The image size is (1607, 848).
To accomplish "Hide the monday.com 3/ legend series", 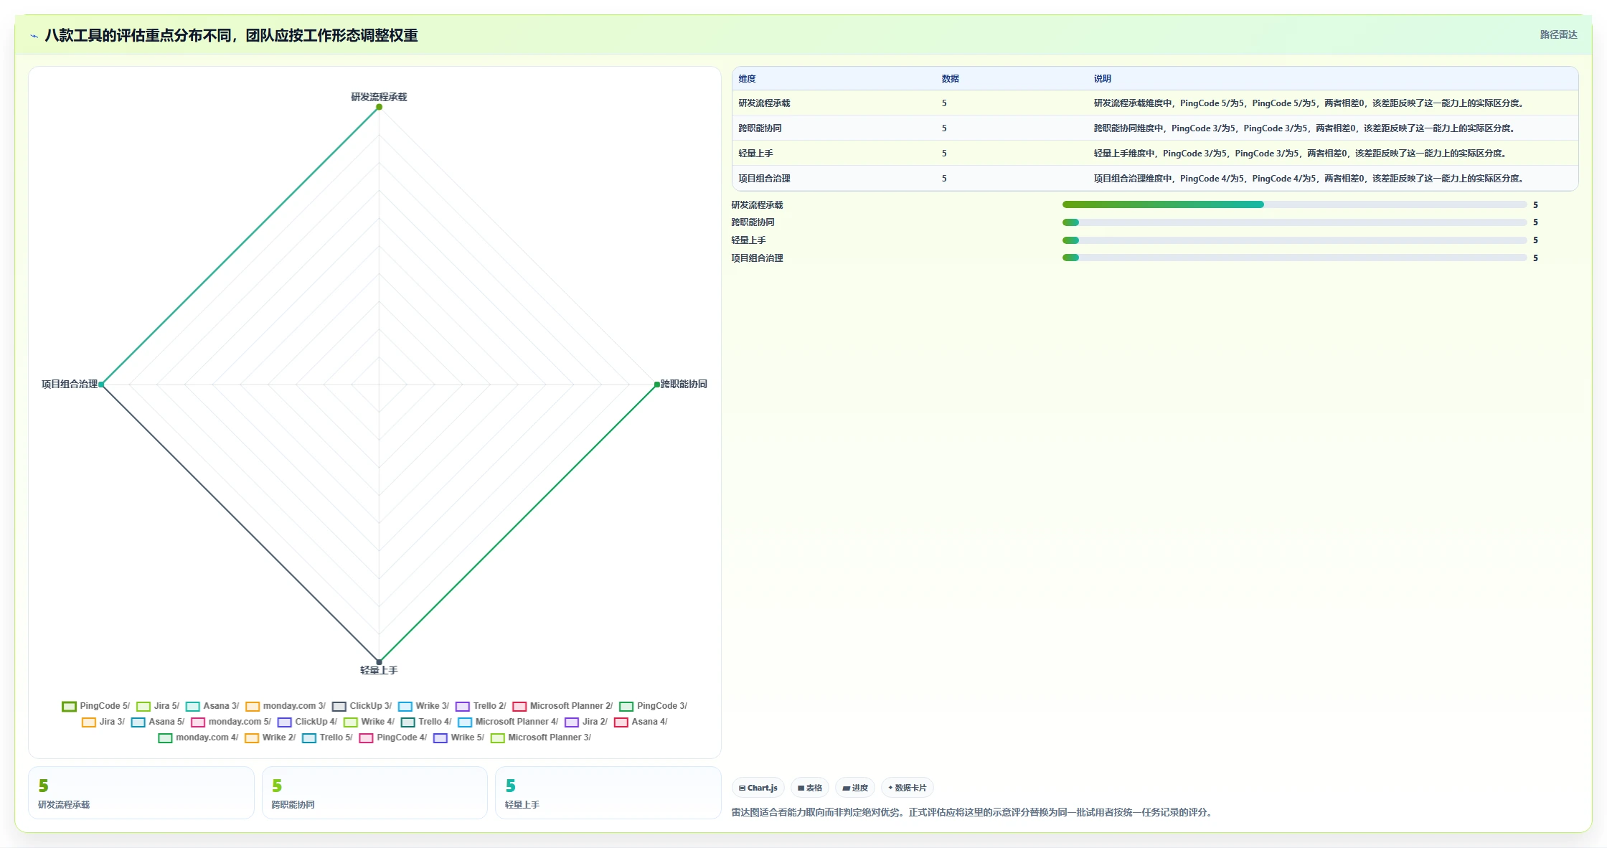I will click(286, 706).
